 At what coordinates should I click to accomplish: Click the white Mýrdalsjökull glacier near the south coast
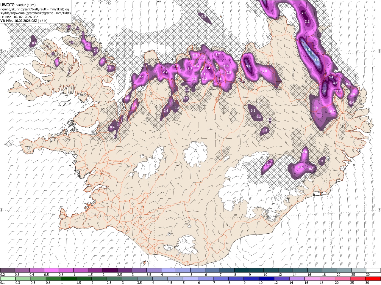pos(187,245)
